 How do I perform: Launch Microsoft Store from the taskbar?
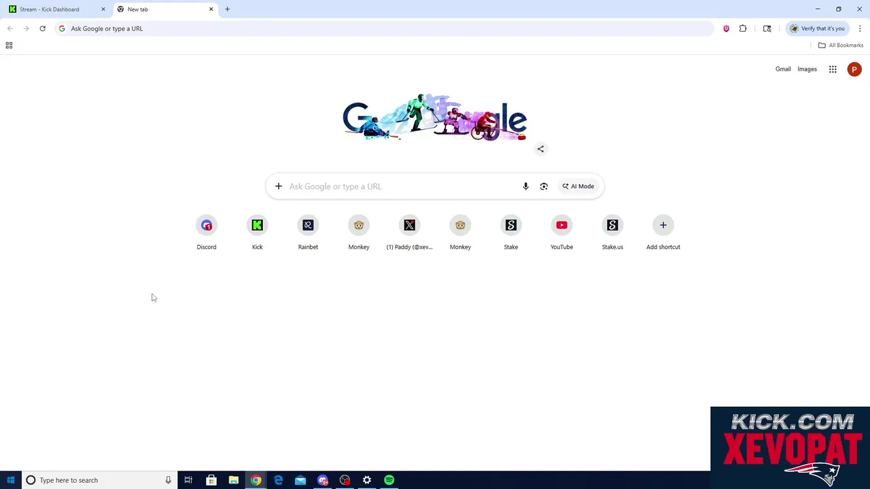pos(211,480)
